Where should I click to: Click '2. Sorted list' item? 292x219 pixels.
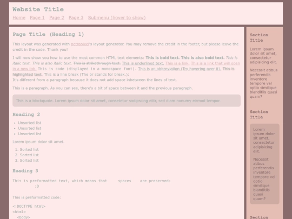point(27,155)
